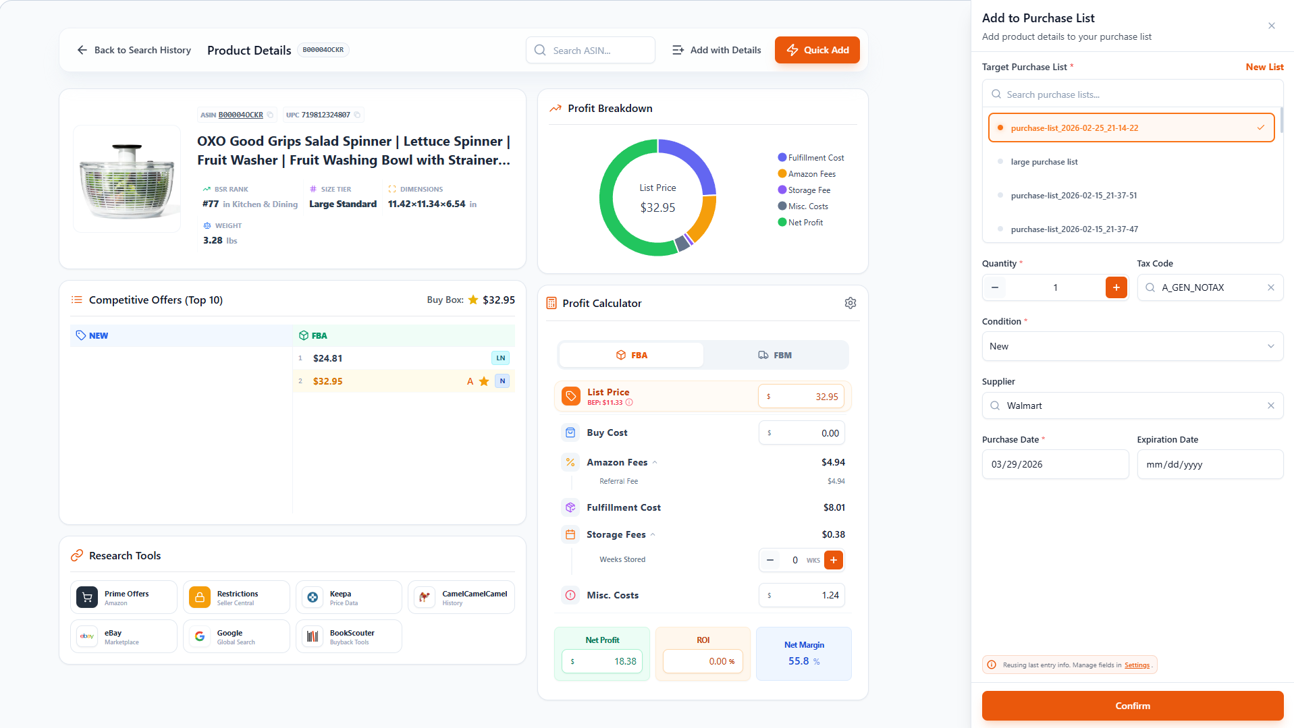
Task: Select purchase-list_2026-02-15_21-37-51
Action: pos(1073,196)
